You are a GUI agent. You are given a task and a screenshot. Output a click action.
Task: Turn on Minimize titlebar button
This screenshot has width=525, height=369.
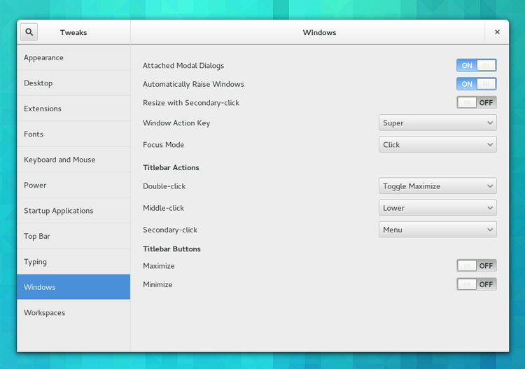pos(476,284)
